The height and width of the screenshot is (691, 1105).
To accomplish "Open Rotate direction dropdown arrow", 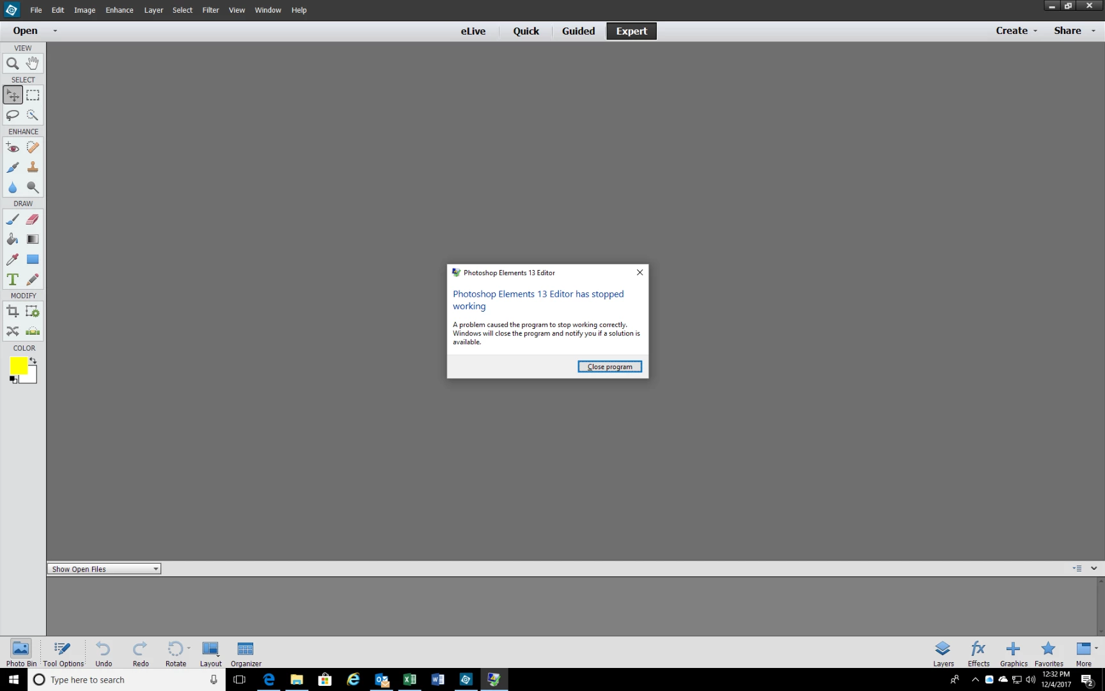I will click(x=189, y=648).
